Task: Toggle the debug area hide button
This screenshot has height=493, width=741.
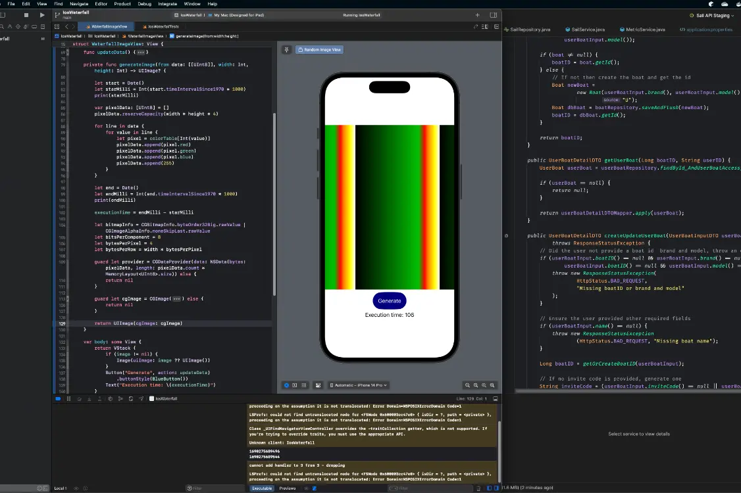Action: [x=496, y=398]
